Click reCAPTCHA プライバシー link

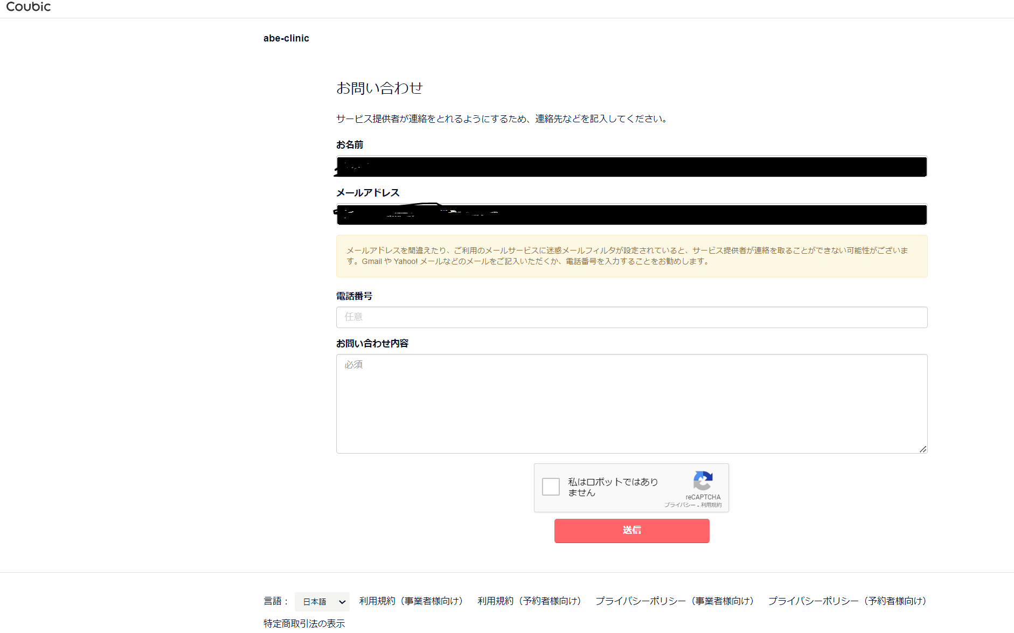(x=679, y=505)
